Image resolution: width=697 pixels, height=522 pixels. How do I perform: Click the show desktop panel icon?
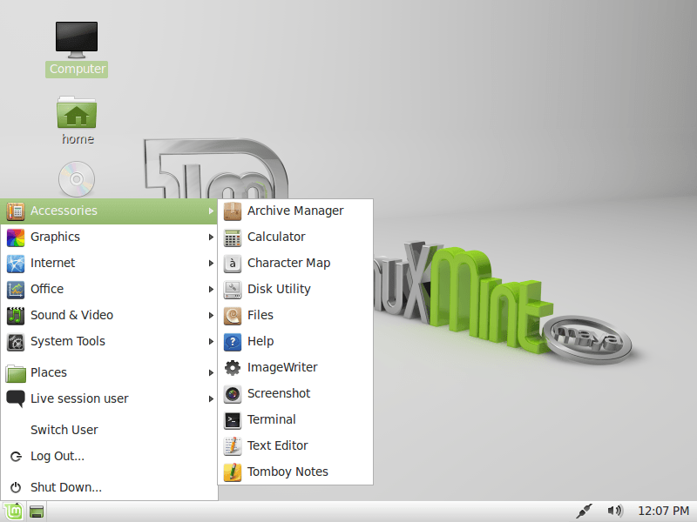pyautogui.click(x=37, y=512)
